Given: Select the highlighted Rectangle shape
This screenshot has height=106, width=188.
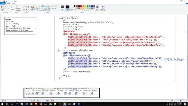Looking at the screenshot, I should [43, 6].
